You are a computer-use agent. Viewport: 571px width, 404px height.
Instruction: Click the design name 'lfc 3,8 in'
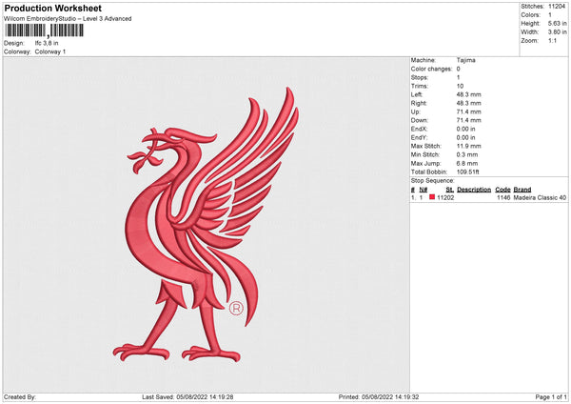(x=47, y=43)
